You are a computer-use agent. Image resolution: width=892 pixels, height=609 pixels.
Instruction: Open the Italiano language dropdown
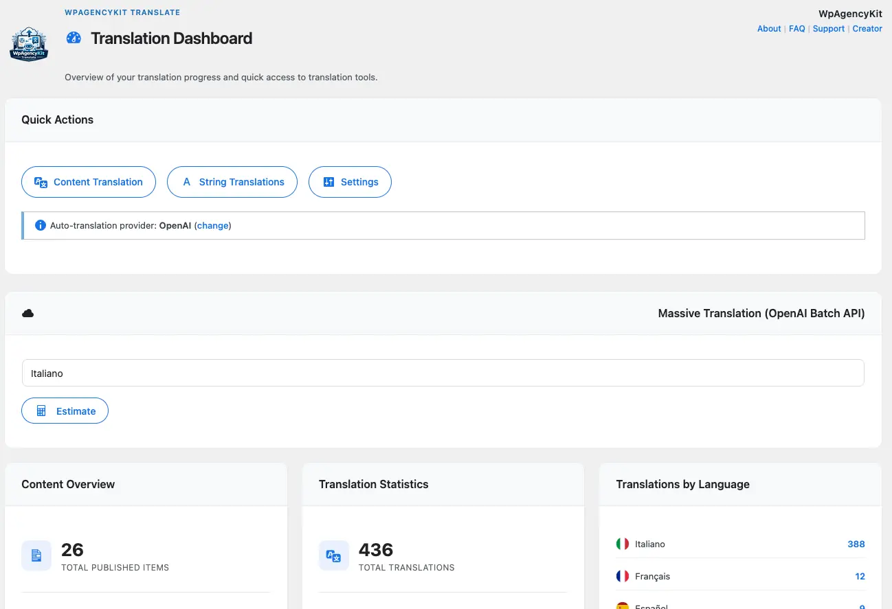443,373
